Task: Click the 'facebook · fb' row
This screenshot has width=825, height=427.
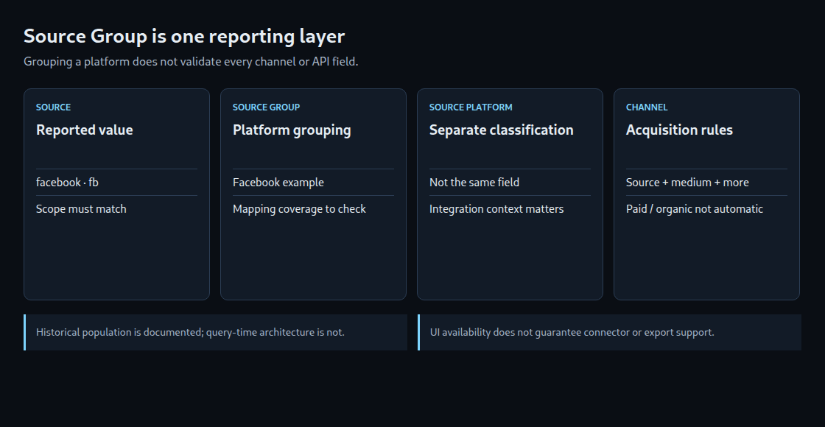Action: pyautogui.click(x=117, y=183)
